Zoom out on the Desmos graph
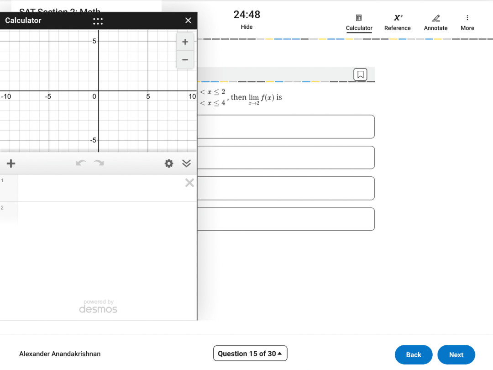The image size is (493, 370). 185,60
